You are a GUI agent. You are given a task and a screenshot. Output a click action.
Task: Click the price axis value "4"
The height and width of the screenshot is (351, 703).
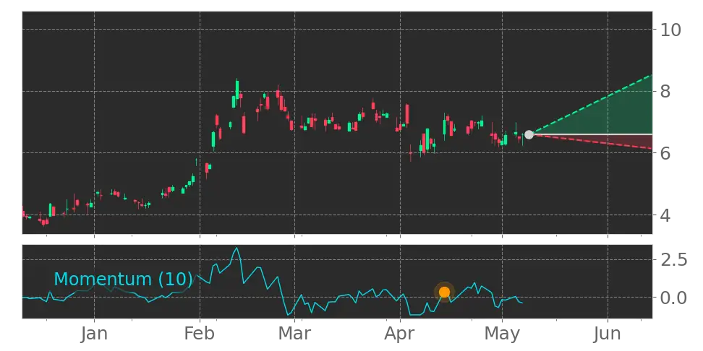(x=665, y=215)
